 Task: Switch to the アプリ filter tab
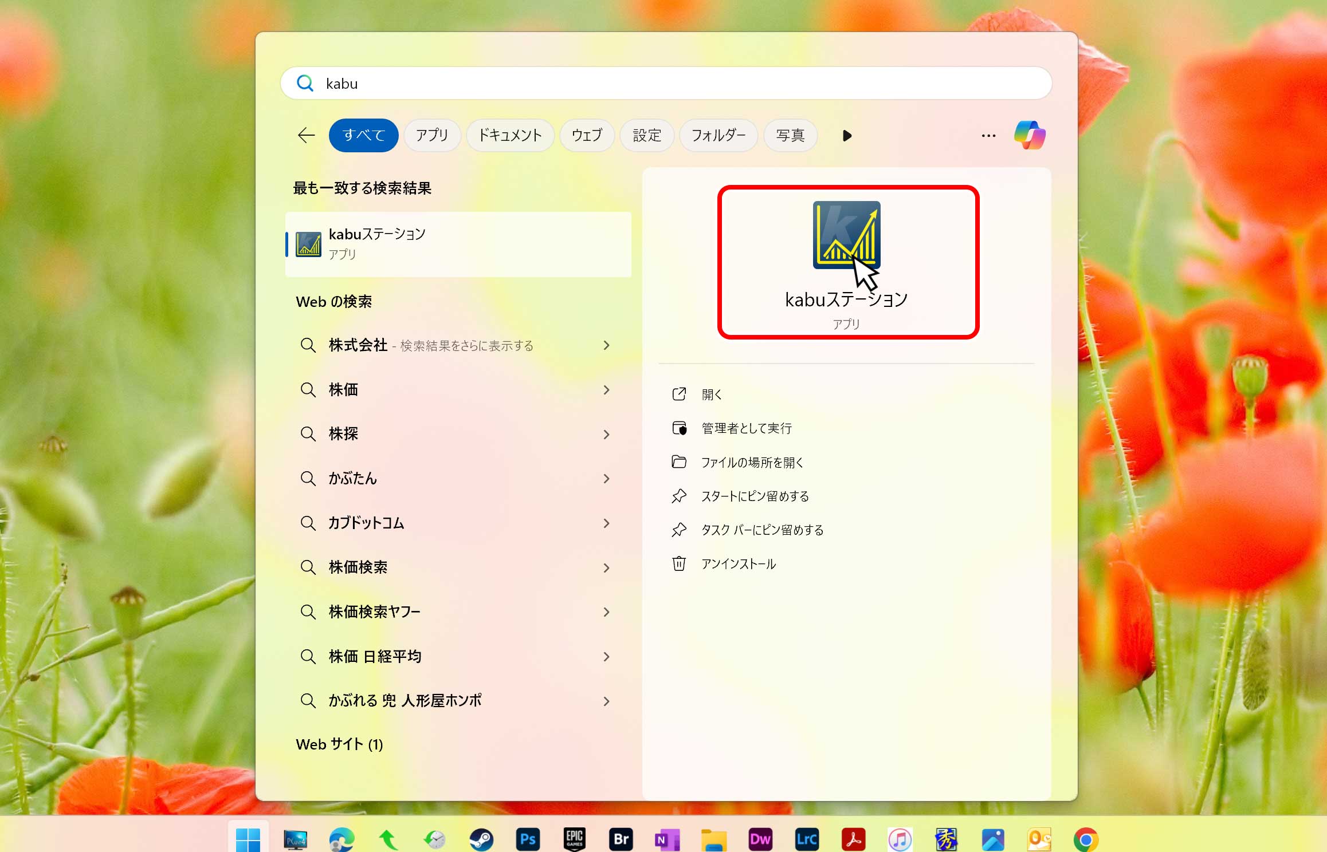432,136
